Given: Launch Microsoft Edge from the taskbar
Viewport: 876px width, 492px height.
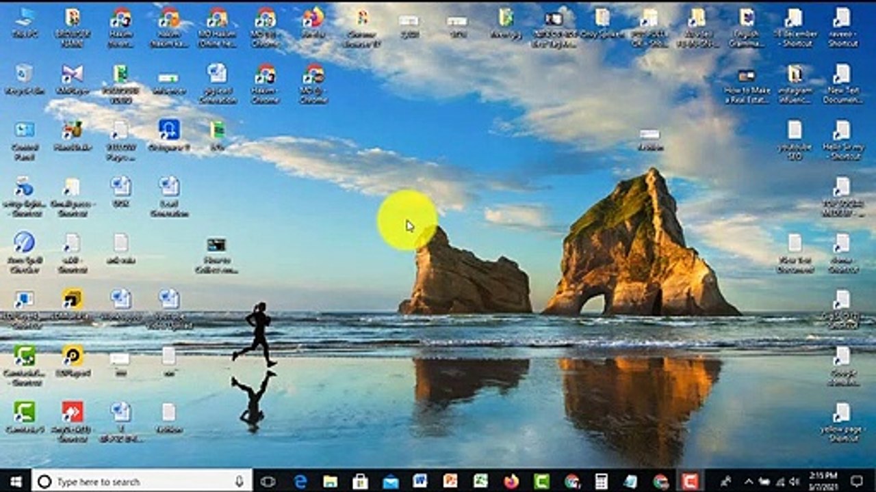Looking at the screenshot, I should tap(300, 481).
